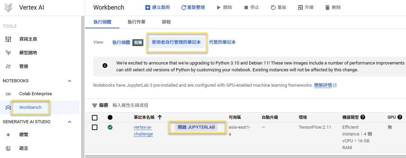Screen dimensions: 406x158
Task: Switch to the 執行作業 tab
Action: click(136, 22)
